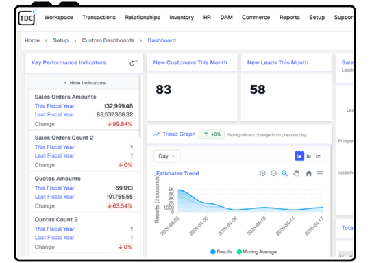Open Quotes Amounts This Fiscal Year
The height and width of the screenshot is (263, 370).
(x=55, y=188)
